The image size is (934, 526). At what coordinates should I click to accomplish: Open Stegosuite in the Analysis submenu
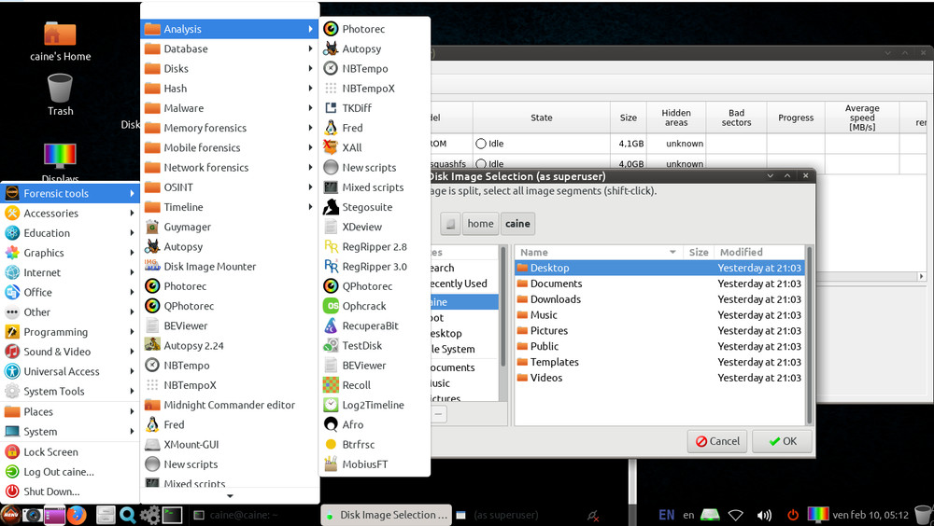(366, 207)
